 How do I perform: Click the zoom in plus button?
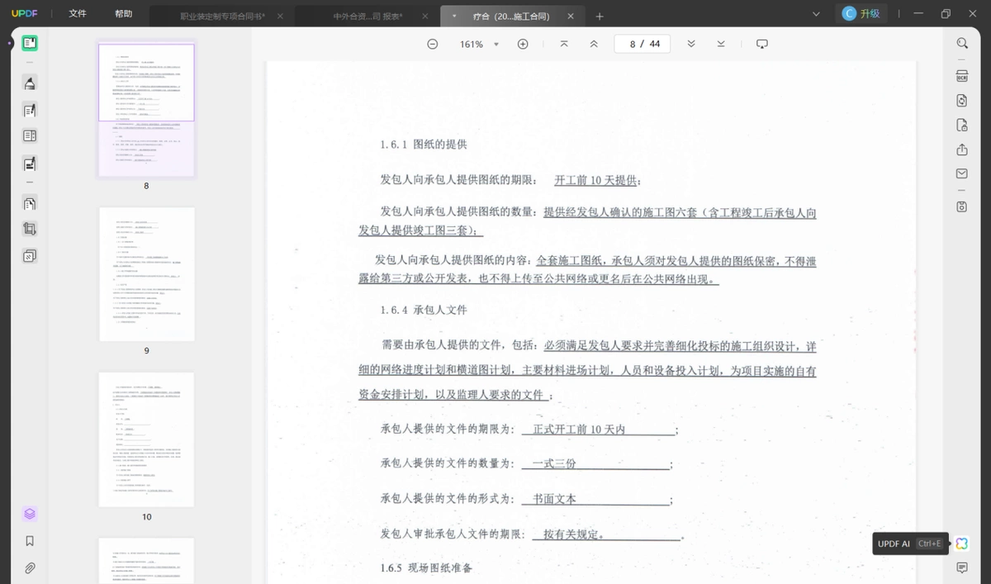[523, 44]
